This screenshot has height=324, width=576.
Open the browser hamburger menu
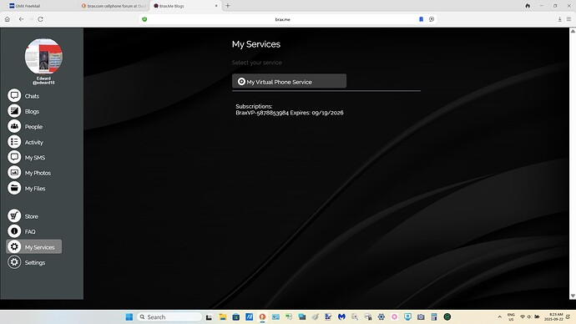tap(568, 19)
